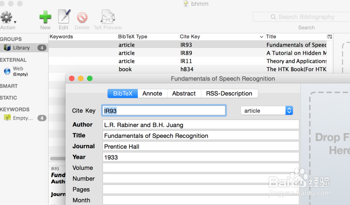Click the bhmm document icon in title bar
Image resolution: width=350 pixels, height=205 pixels.
point(186,4)
